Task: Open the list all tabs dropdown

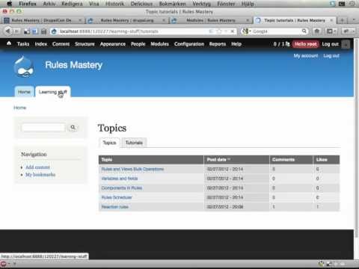Action: point(354,20)
